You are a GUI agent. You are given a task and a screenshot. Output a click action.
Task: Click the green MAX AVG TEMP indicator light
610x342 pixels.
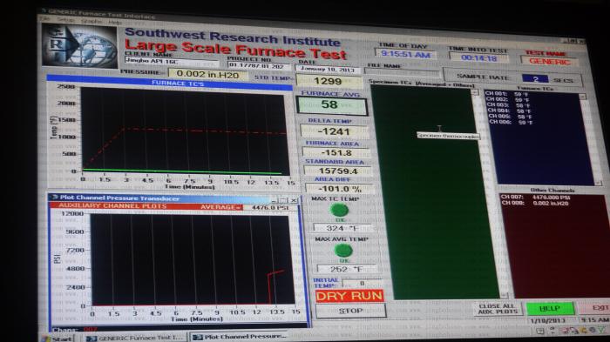coord(343,251)
